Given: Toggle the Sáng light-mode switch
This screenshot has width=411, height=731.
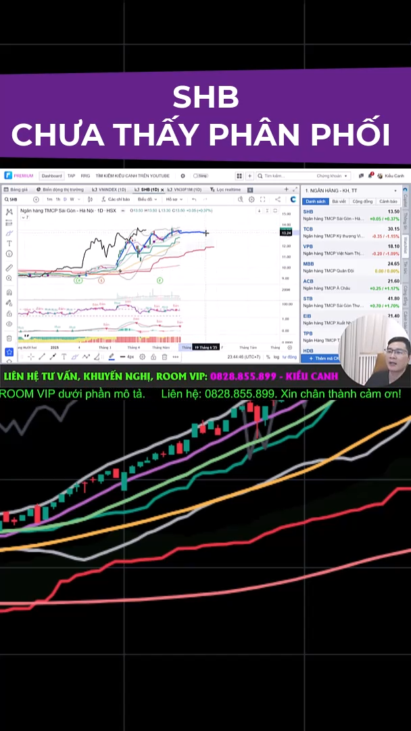Looking at the screenshot, I should click(x=200, y=176).
